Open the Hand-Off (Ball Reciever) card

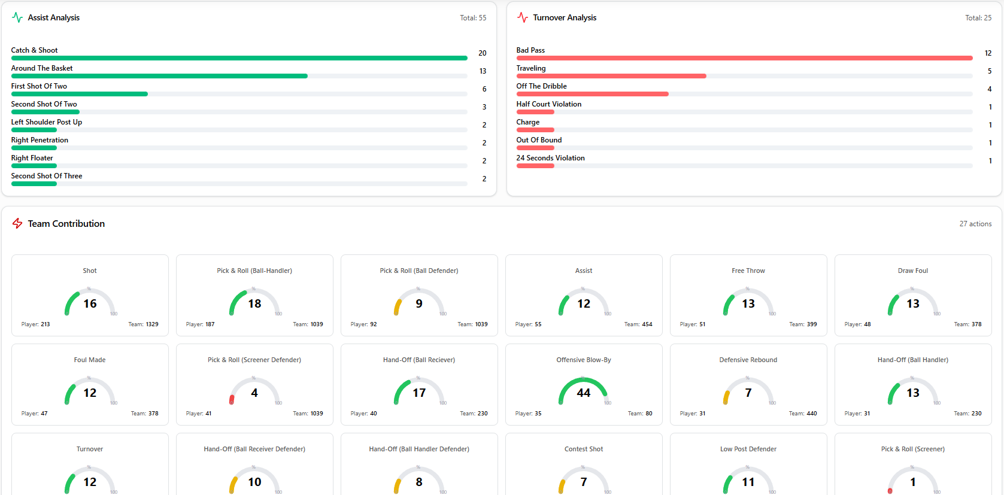click(x=419, y=384)
